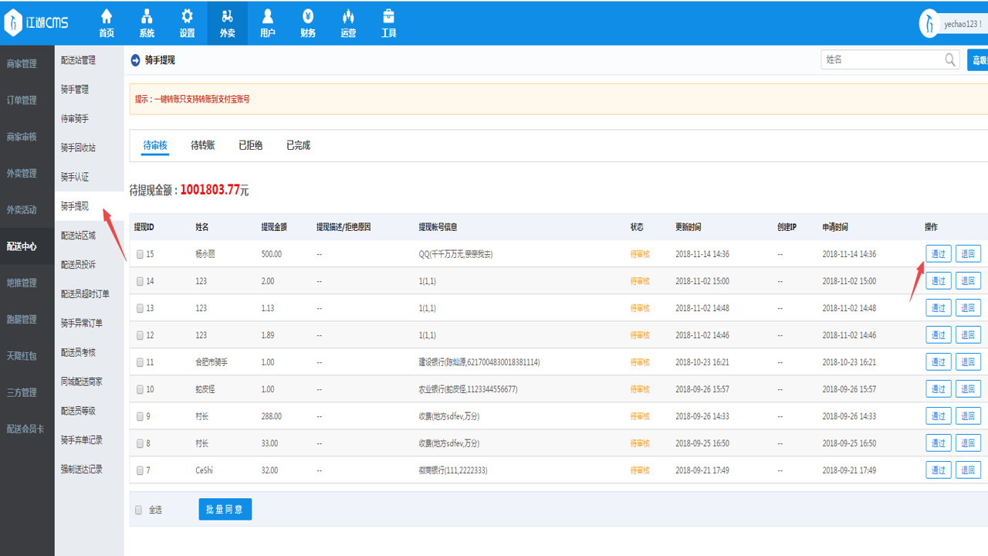Tick the checkbox for withdrawal ID 11
Viewport: 988px width, 556px height.
[140, 362]
